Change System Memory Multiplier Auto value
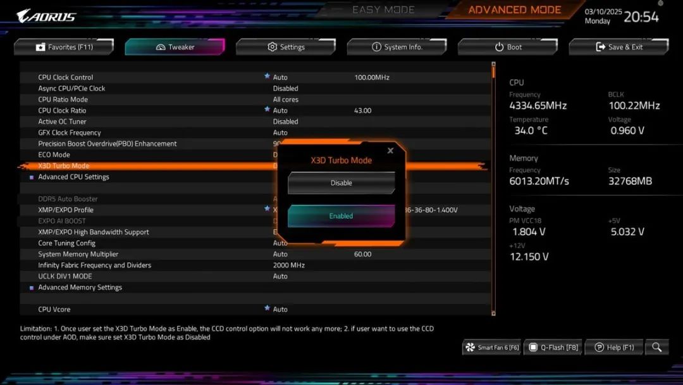The width and height of the screenshot is (683, 385). coord(280,254)
